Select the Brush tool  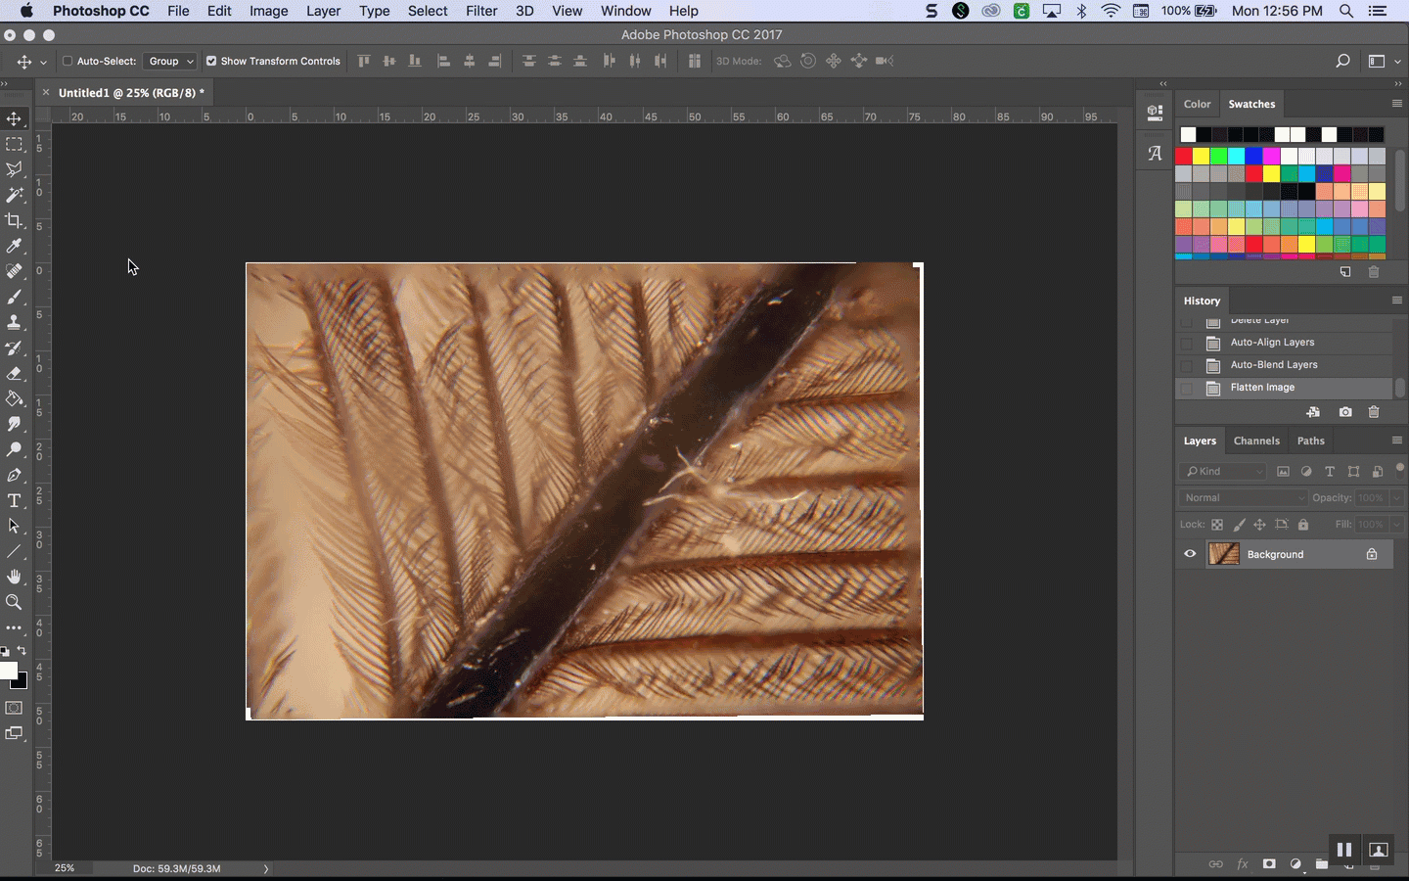click(x=14, y=297)
